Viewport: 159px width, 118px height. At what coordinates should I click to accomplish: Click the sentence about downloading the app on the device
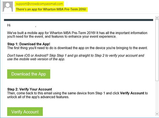77,48
